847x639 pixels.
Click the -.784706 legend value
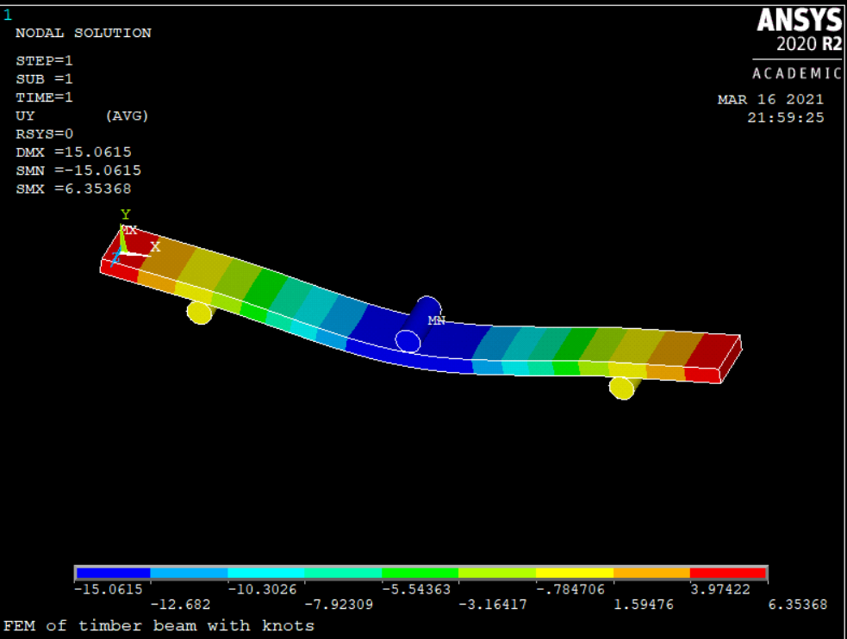pyautogui.click(x=570, y=589)
